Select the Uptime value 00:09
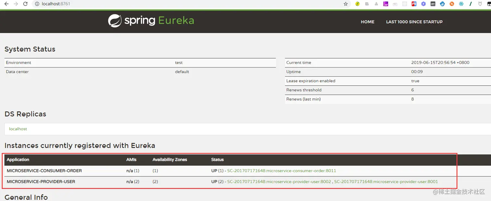The width and height of the screenshot is (491, 201). [416, 71]
